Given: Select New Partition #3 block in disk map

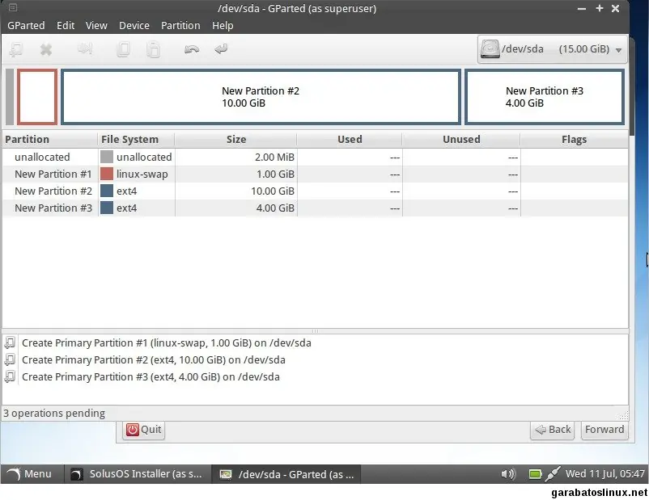Looking at the screenshot, I should (x=545, y=97).
